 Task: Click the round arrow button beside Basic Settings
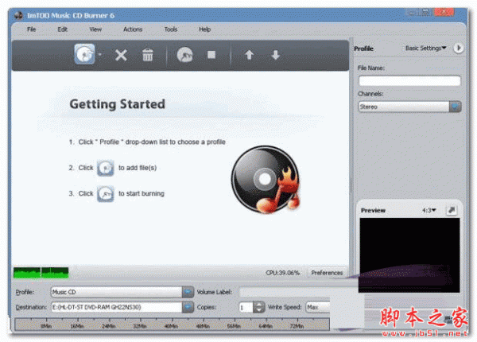point(458,48)
